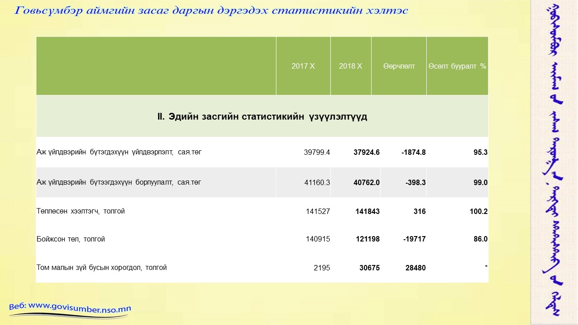Screen dimensions: 578x325
Task: Select the Төллөсөн хээлтэгч, толгой row label
Action: click(x=80, y=211)
